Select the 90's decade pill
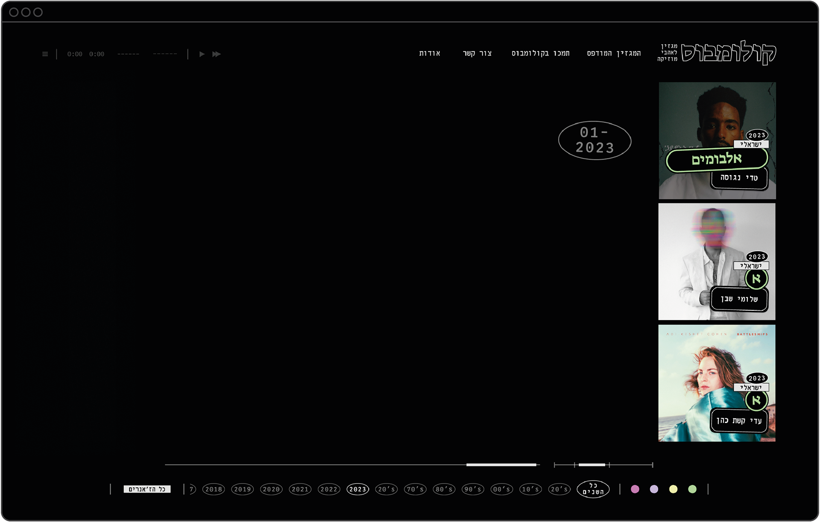 point(473,489)
